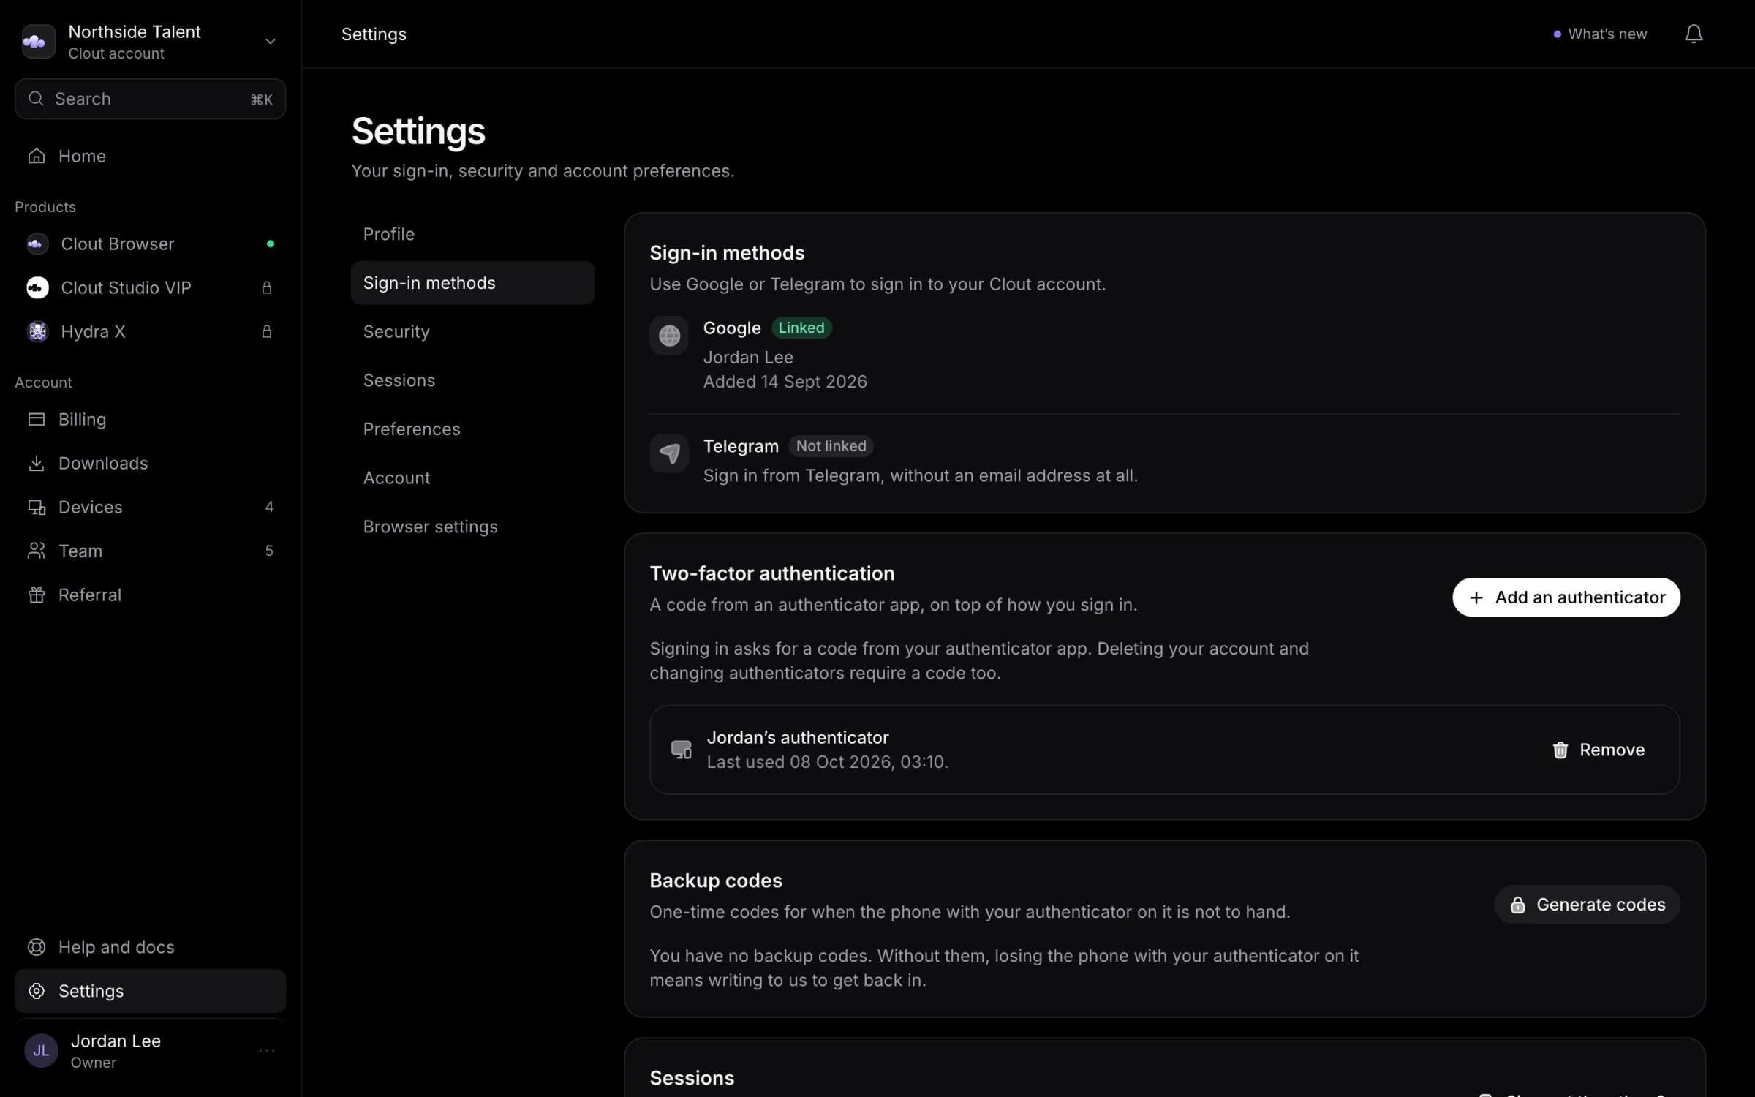Switch to the Profile settings tab
Screen dimensions: 1755x1097
(x=472, y=234)
